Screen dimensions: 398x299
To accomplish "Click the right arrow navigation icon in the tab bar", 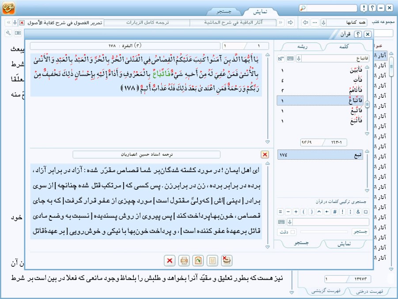I will tap(290, 23).
